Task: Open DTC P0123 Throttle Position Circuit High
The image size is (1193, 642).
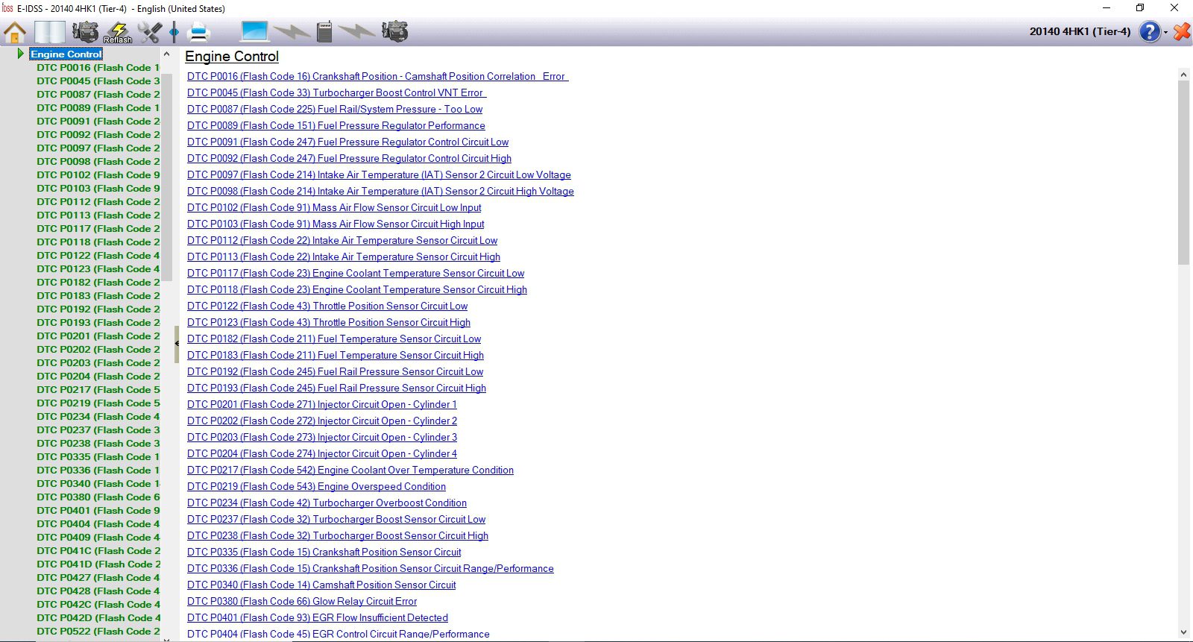Action: tap(329, 322)
